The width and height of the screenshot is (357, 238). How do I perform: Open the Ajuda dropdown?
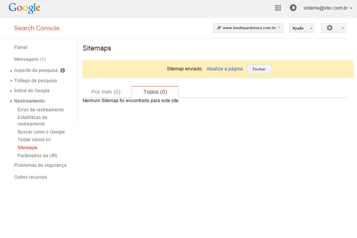tap(301, 28)
